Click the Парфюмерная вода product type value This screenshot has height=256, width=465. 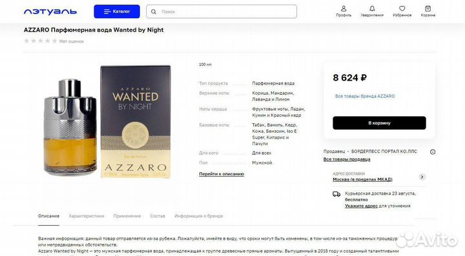pos(273,83)
